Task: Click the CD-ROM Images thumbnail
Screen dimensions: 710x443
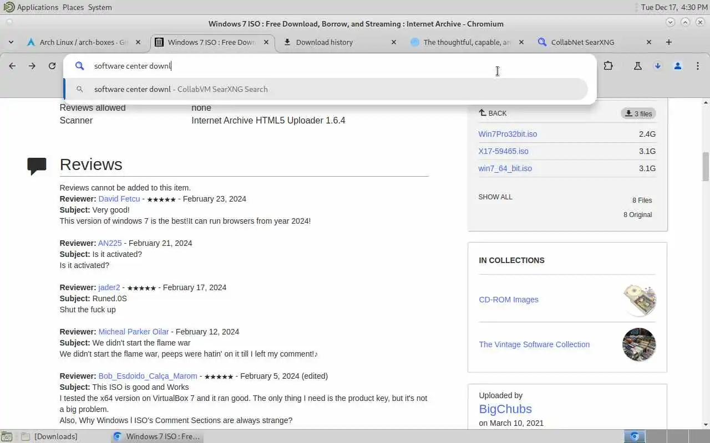Action: coord(639,300)
